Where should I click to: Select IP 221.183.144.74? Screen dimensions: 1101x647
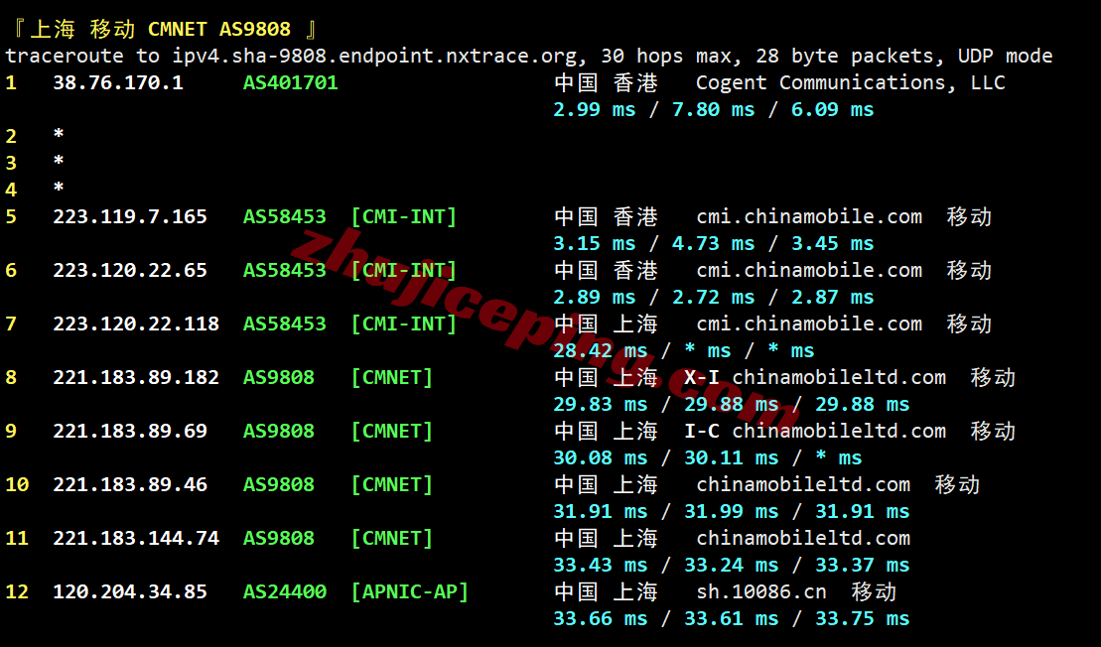pos(136,538)
